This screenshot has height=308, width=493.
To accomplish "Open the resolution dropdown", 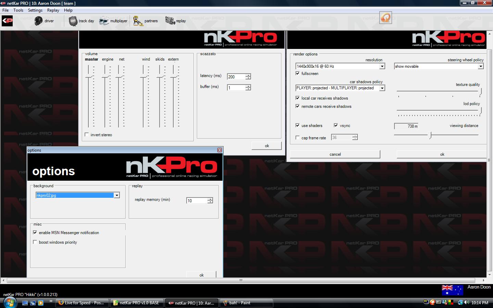I will point(382,66).
